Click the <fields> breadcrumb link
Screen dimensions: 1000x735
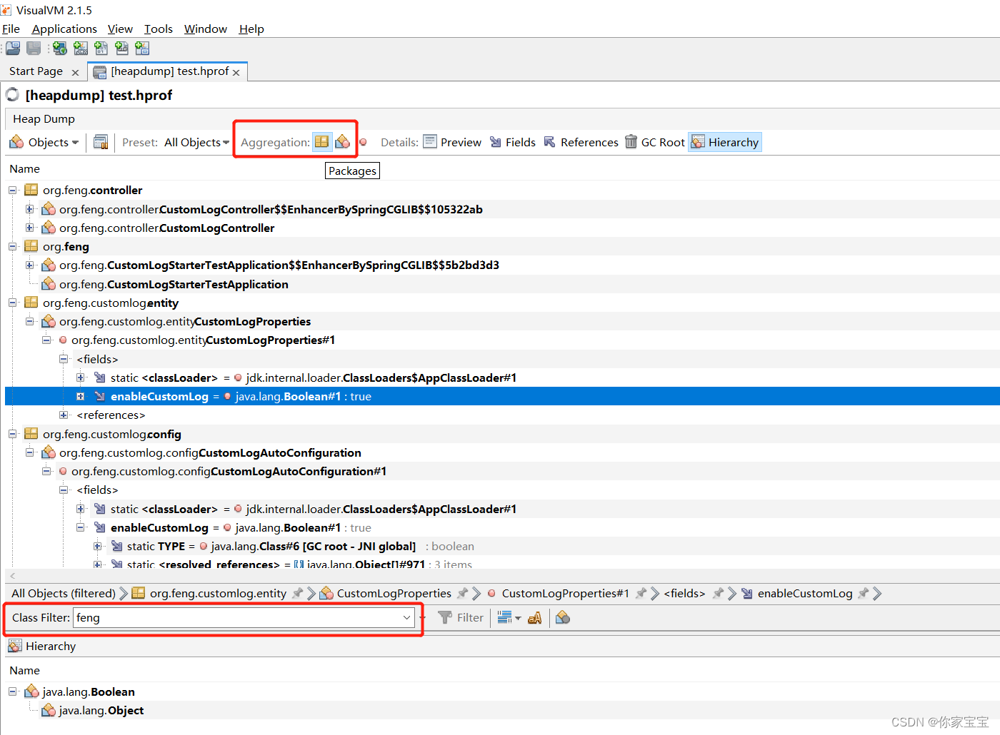[x=684, y=593]
